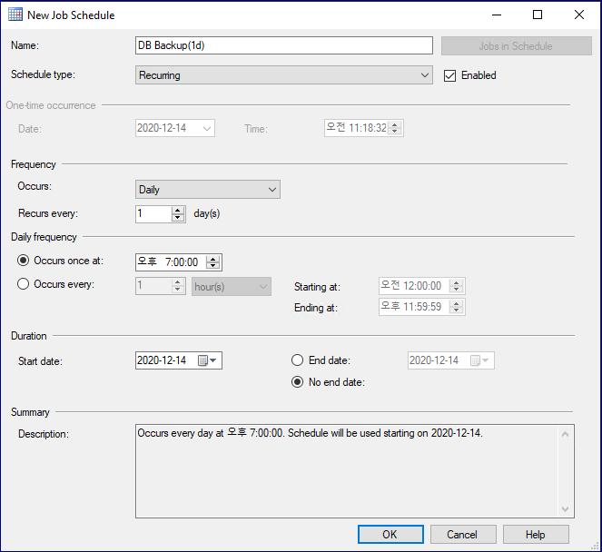This screenshot has width=602, height=552.
Task: Open Help for job schedule
Action: point(536,535)
